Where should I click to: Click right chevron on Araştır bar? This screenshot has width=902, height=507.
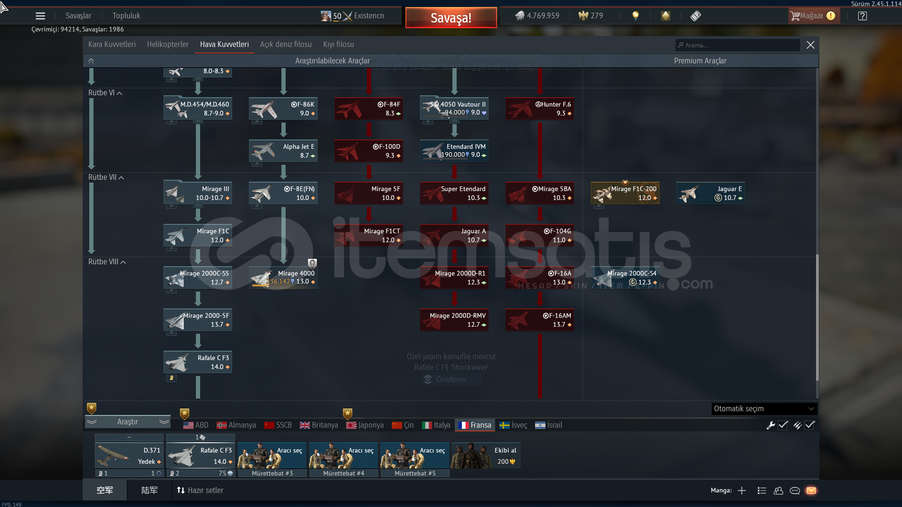click(164, 422)
